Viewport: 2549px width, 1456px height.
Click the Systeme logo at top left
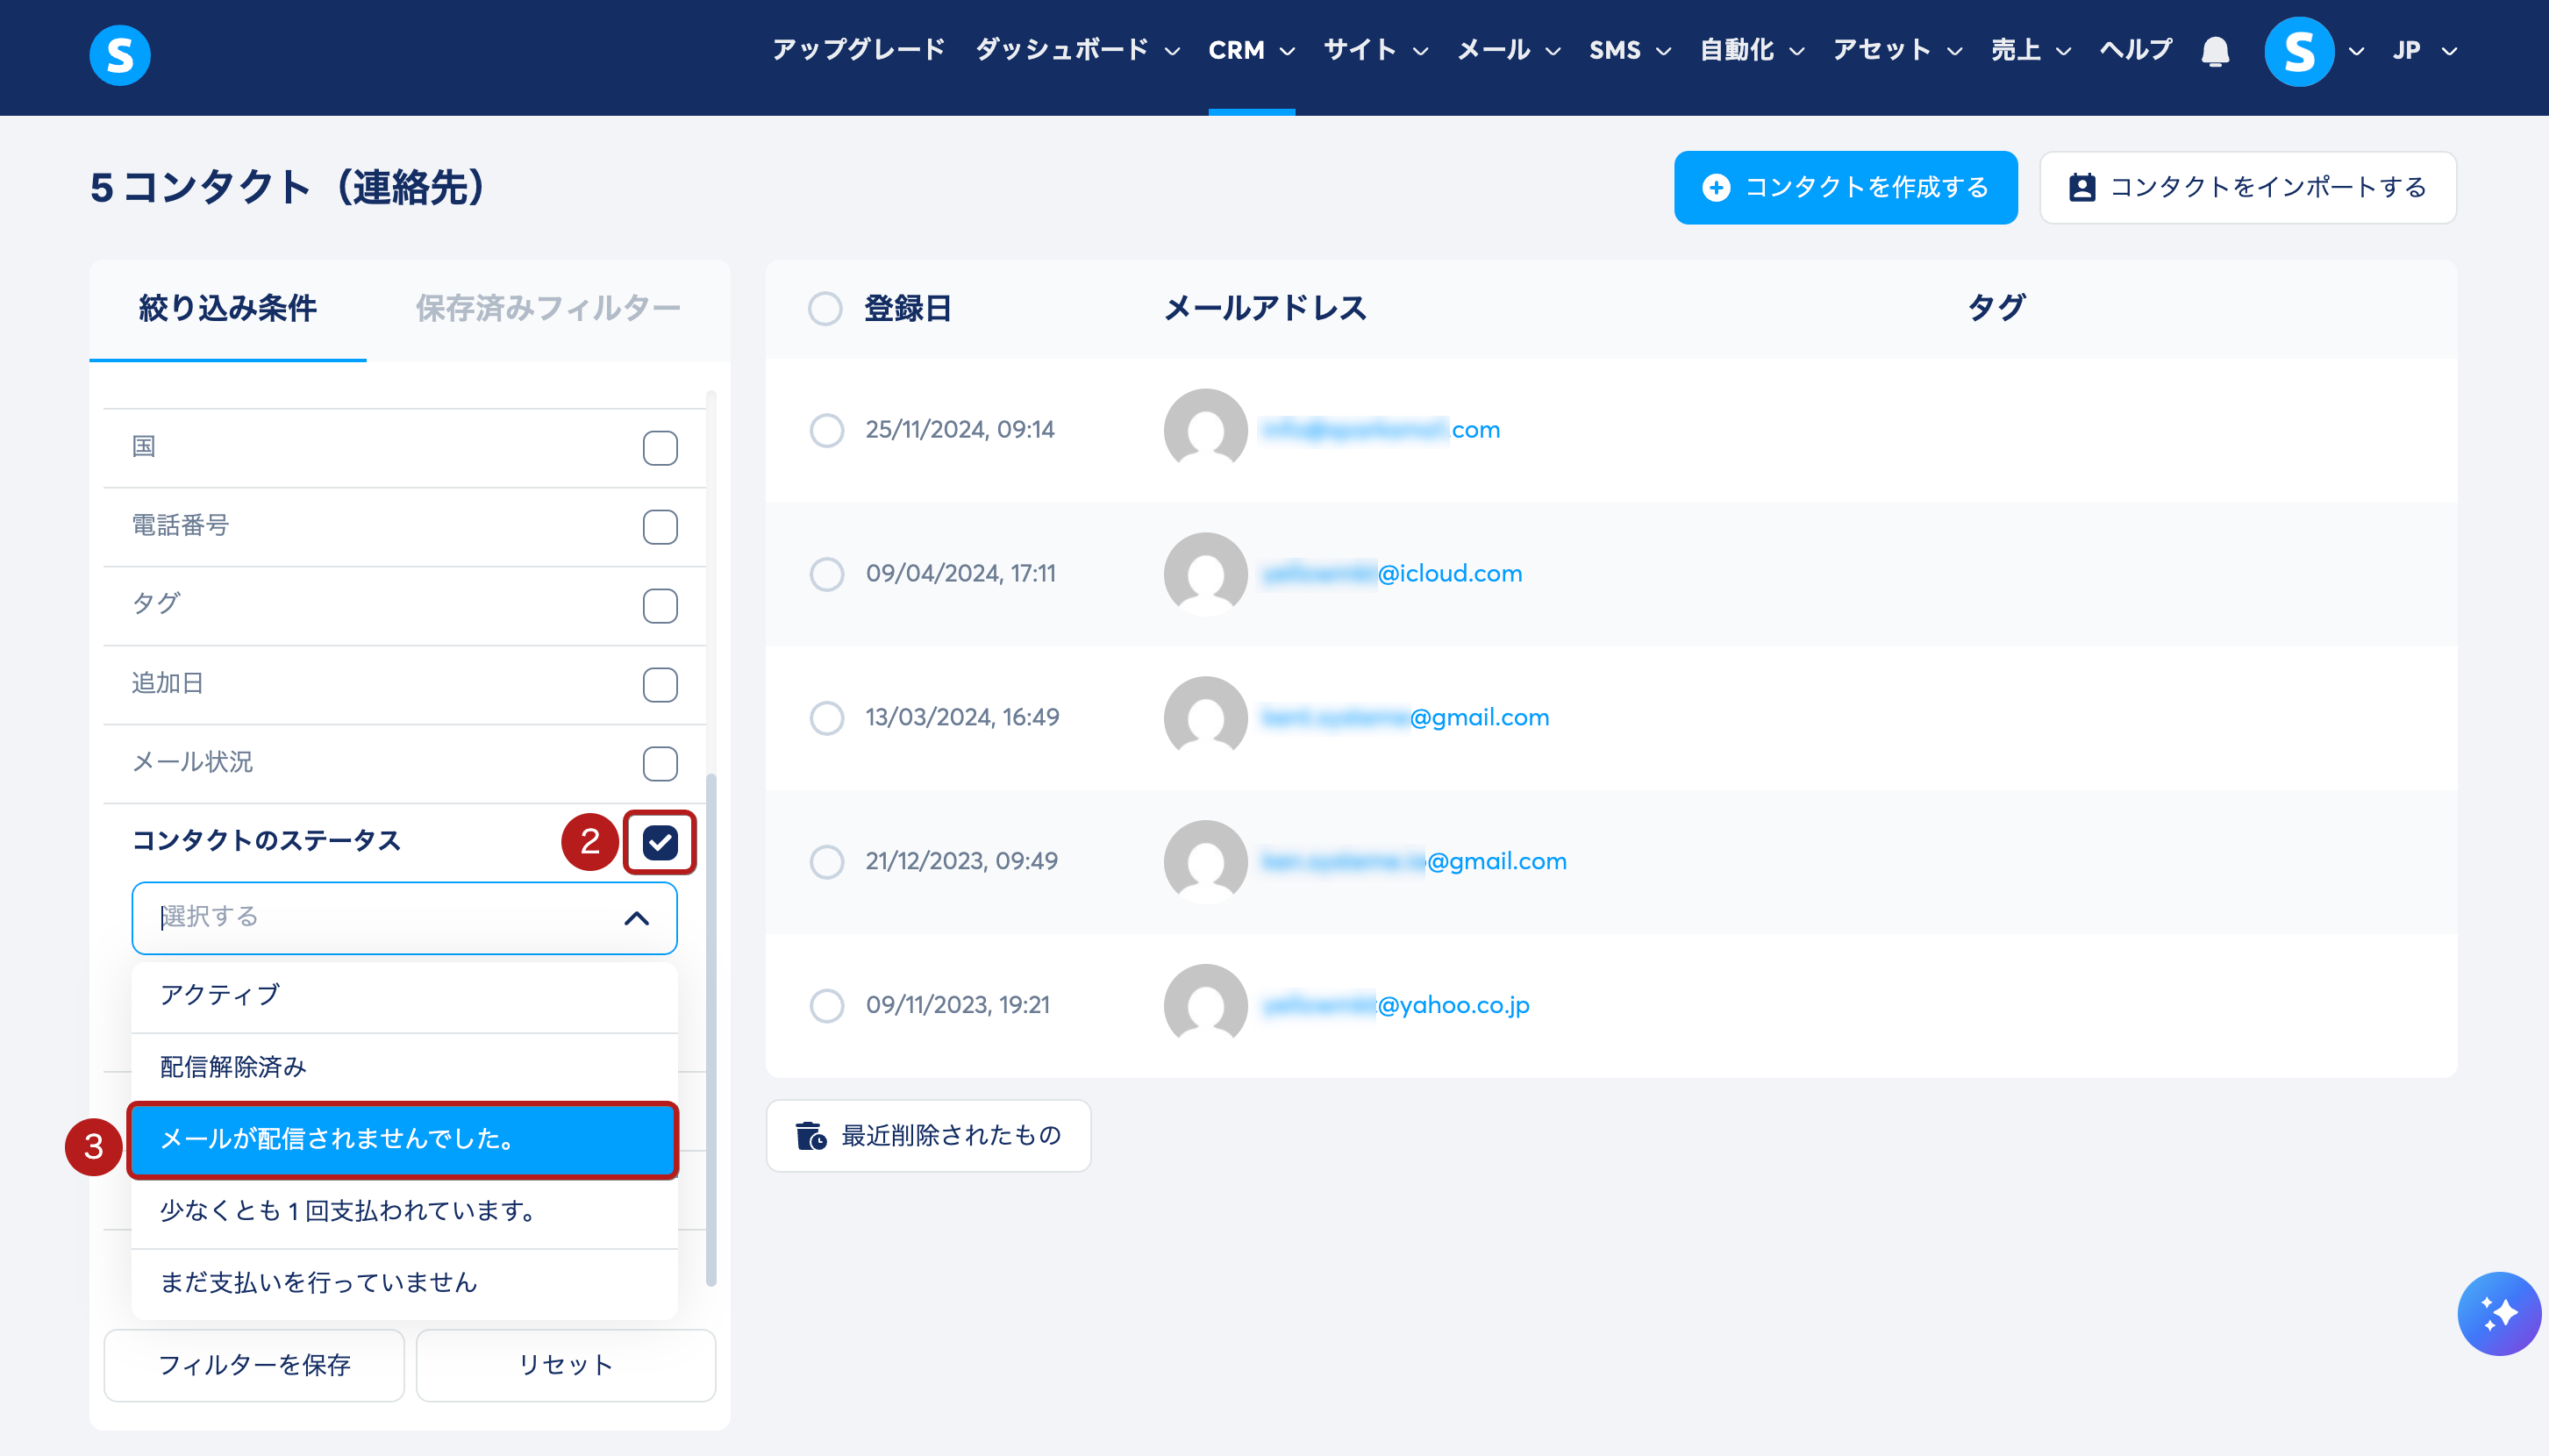pyautogui.click(x=119, y=55)
